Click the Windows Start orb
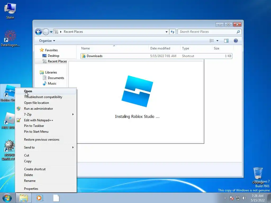This screenshot has width=271, height=203. pos(7,198)
